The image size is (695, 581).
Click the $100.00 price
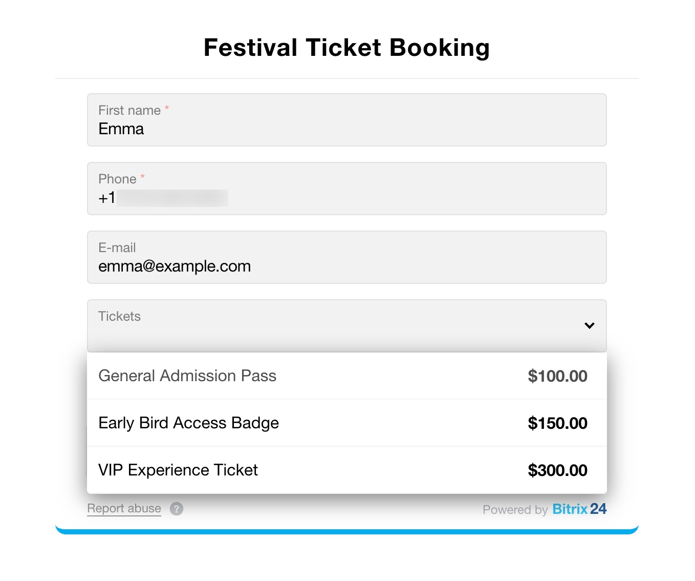[x=557, y=376]
